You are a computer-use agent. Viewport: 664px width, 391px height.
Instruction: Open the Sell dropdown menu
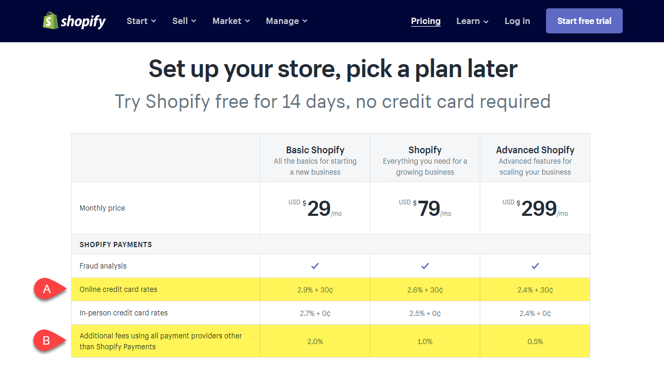[184, 21]
